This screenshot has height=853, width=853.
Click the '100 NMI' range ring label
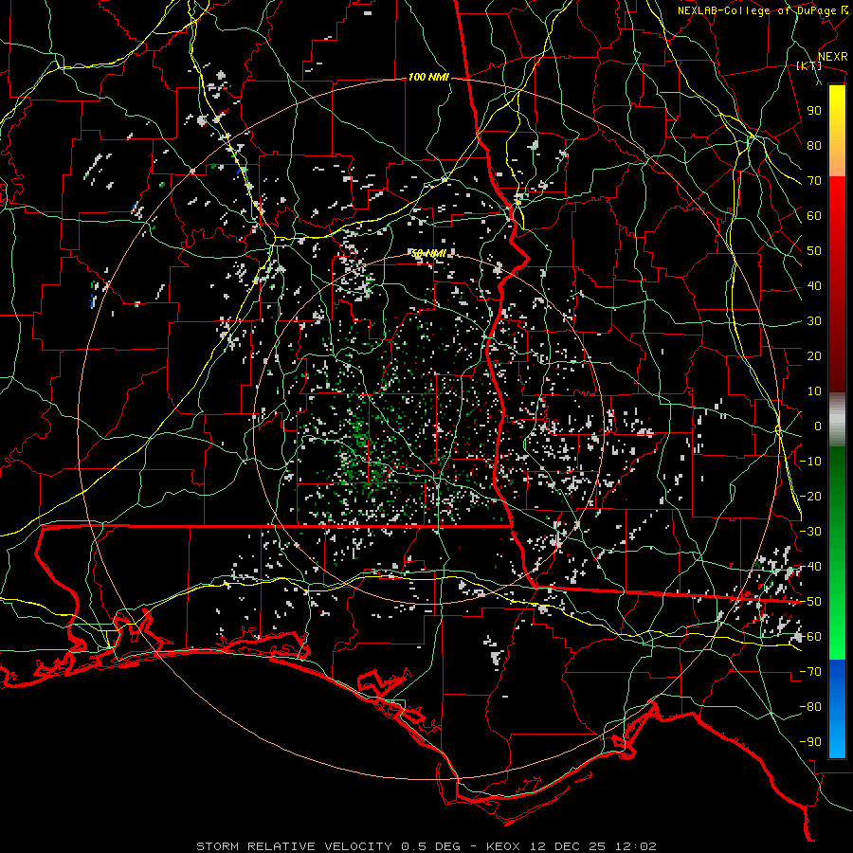point(428,78)
